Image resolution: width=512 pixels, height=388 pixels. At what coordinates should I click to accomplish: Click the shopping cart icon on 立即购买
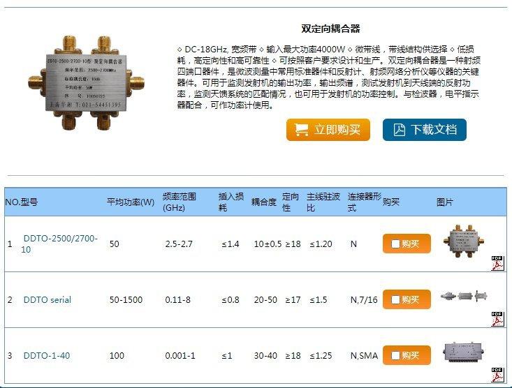pos(302,130)
